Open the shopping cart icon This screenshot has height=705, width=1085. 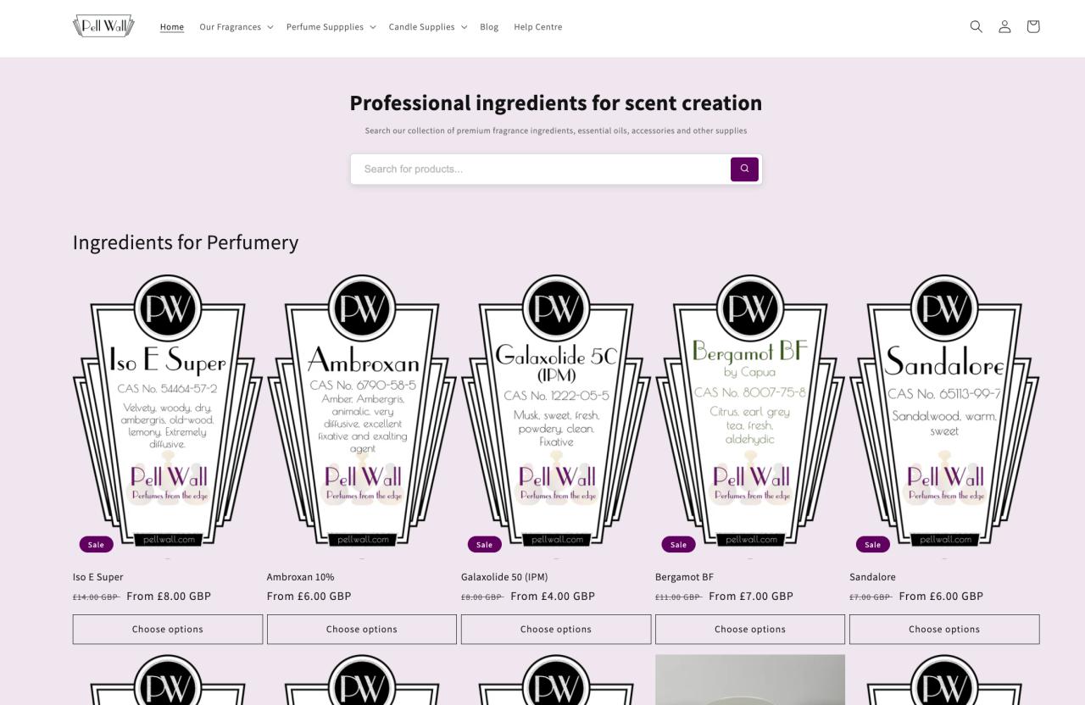coord(1032,26)
